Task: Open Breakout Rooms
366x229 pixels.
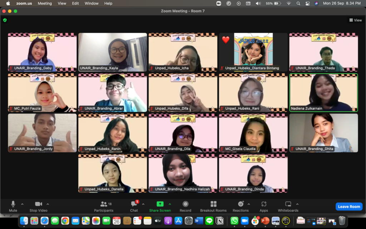Action: pos(213,206)
